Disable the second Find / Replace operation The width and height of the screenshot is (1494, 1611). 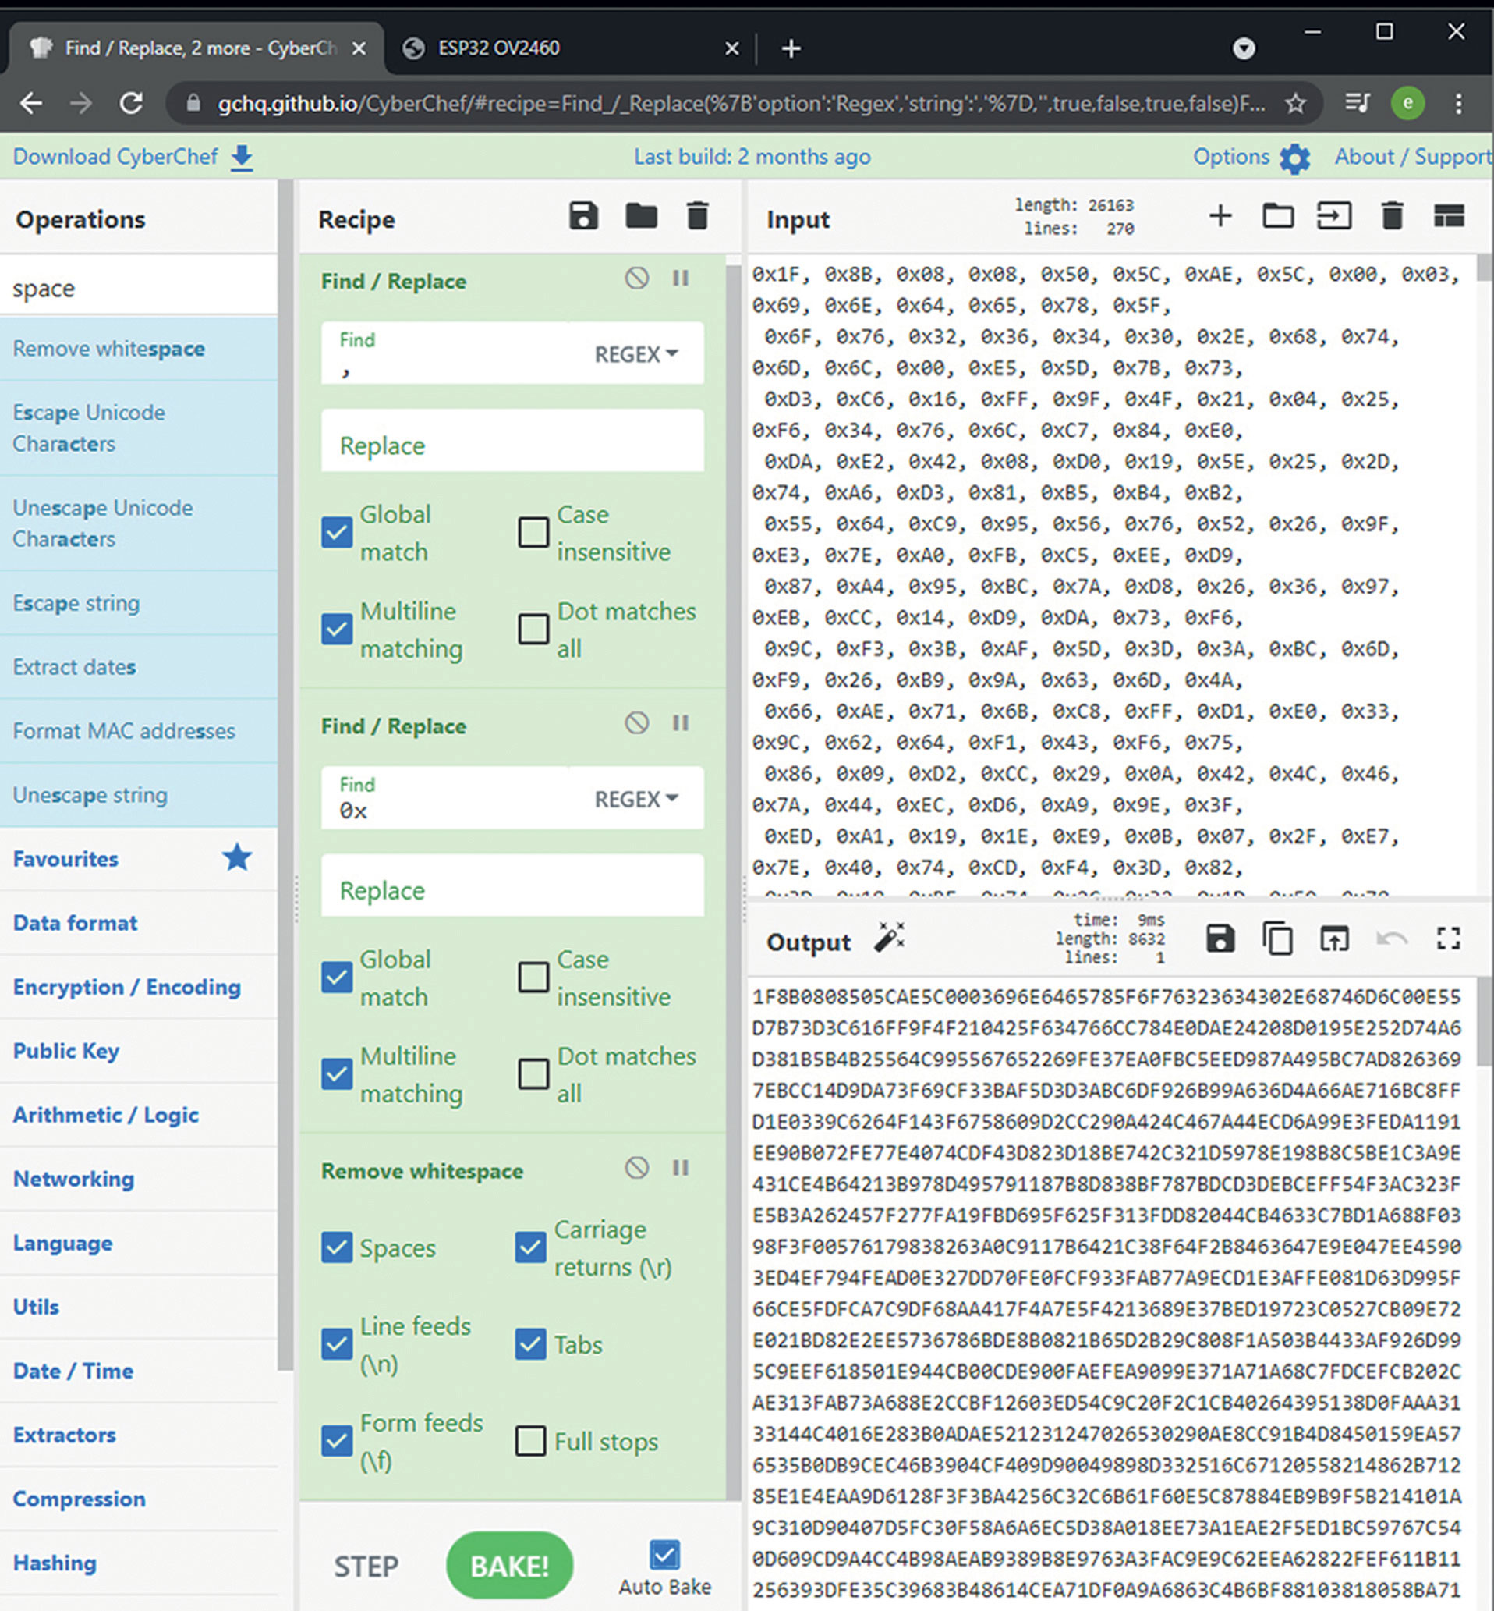pyautogui.click(x=637, y=723)
